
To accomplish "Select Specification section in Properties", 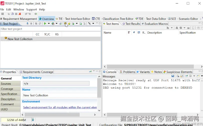I will click(x=10, y=94).
